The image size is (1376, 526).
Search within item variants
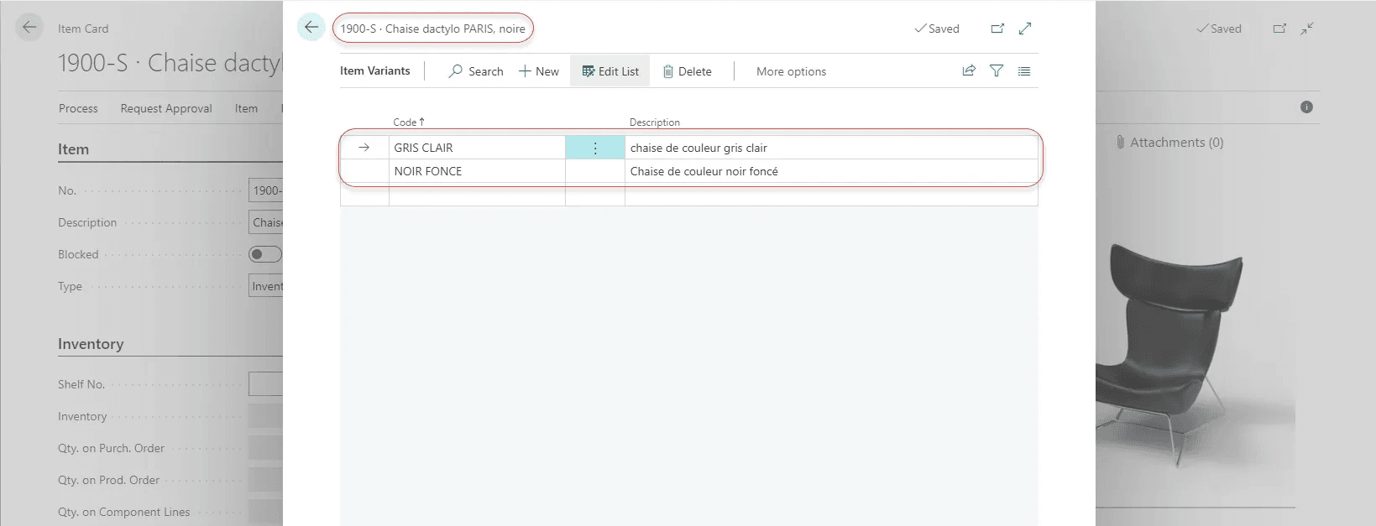(476, 71)
